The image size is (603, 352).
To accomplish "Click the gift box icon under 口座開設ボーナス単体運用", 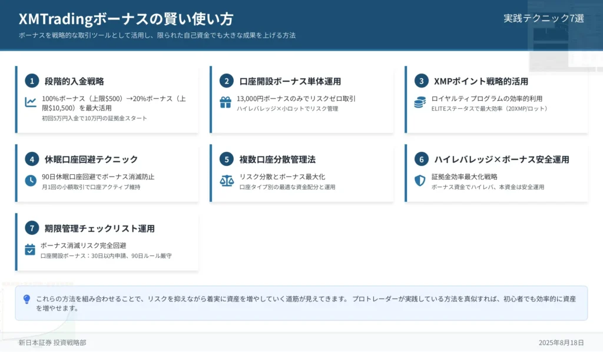I will pos(226,102).
